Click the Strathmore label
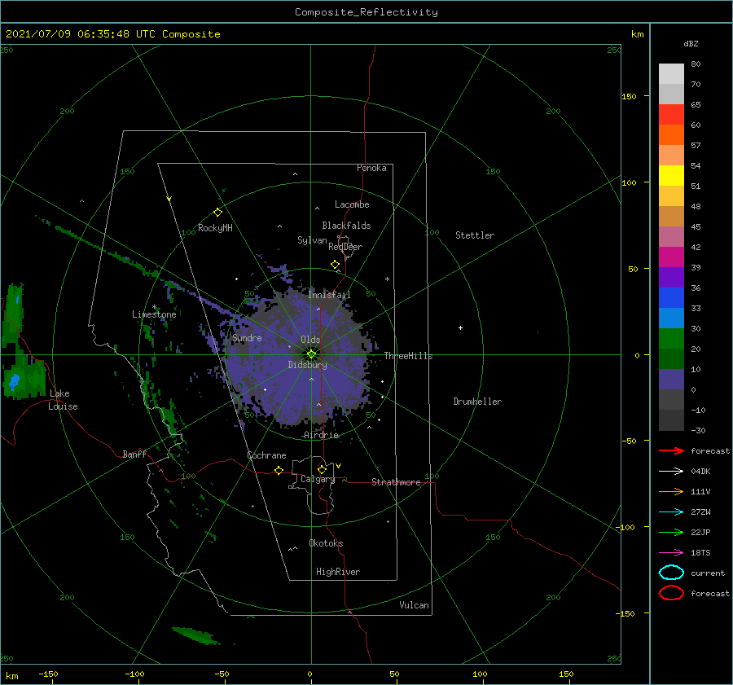 coord(396,482)
